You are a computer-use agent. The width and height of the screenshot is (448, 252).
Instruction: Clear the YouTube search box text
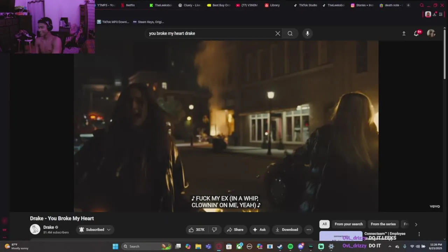point(278,34)
